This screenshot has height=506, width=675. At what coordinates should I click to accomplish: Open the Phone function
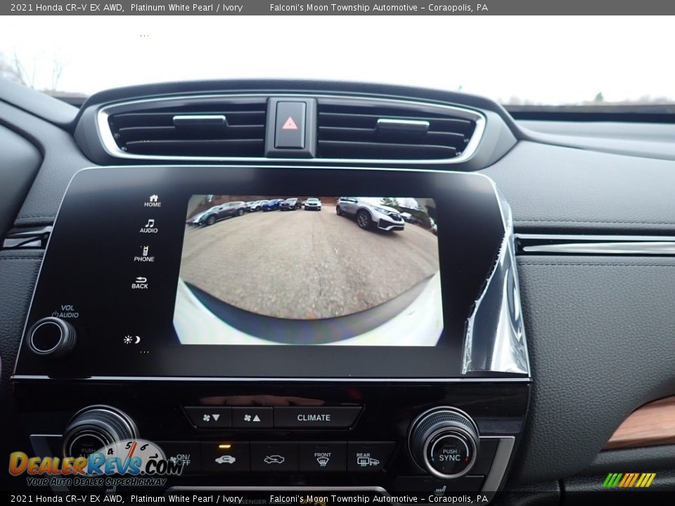coord(144,254)
